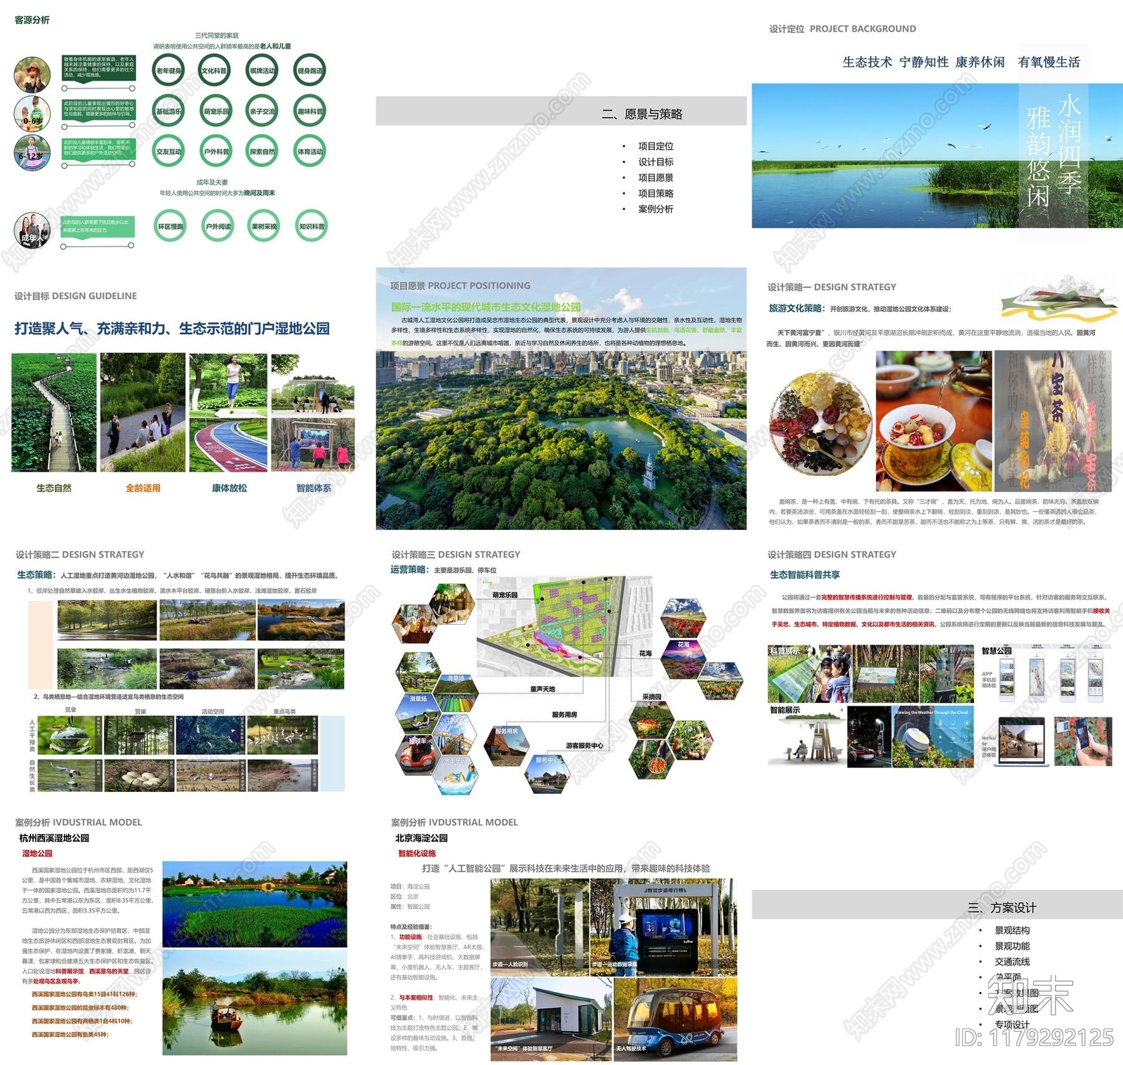Select the 户外阅读 circle
Screen dimensions: 1123x1065
pyautogui.click(x=218, y=226)
